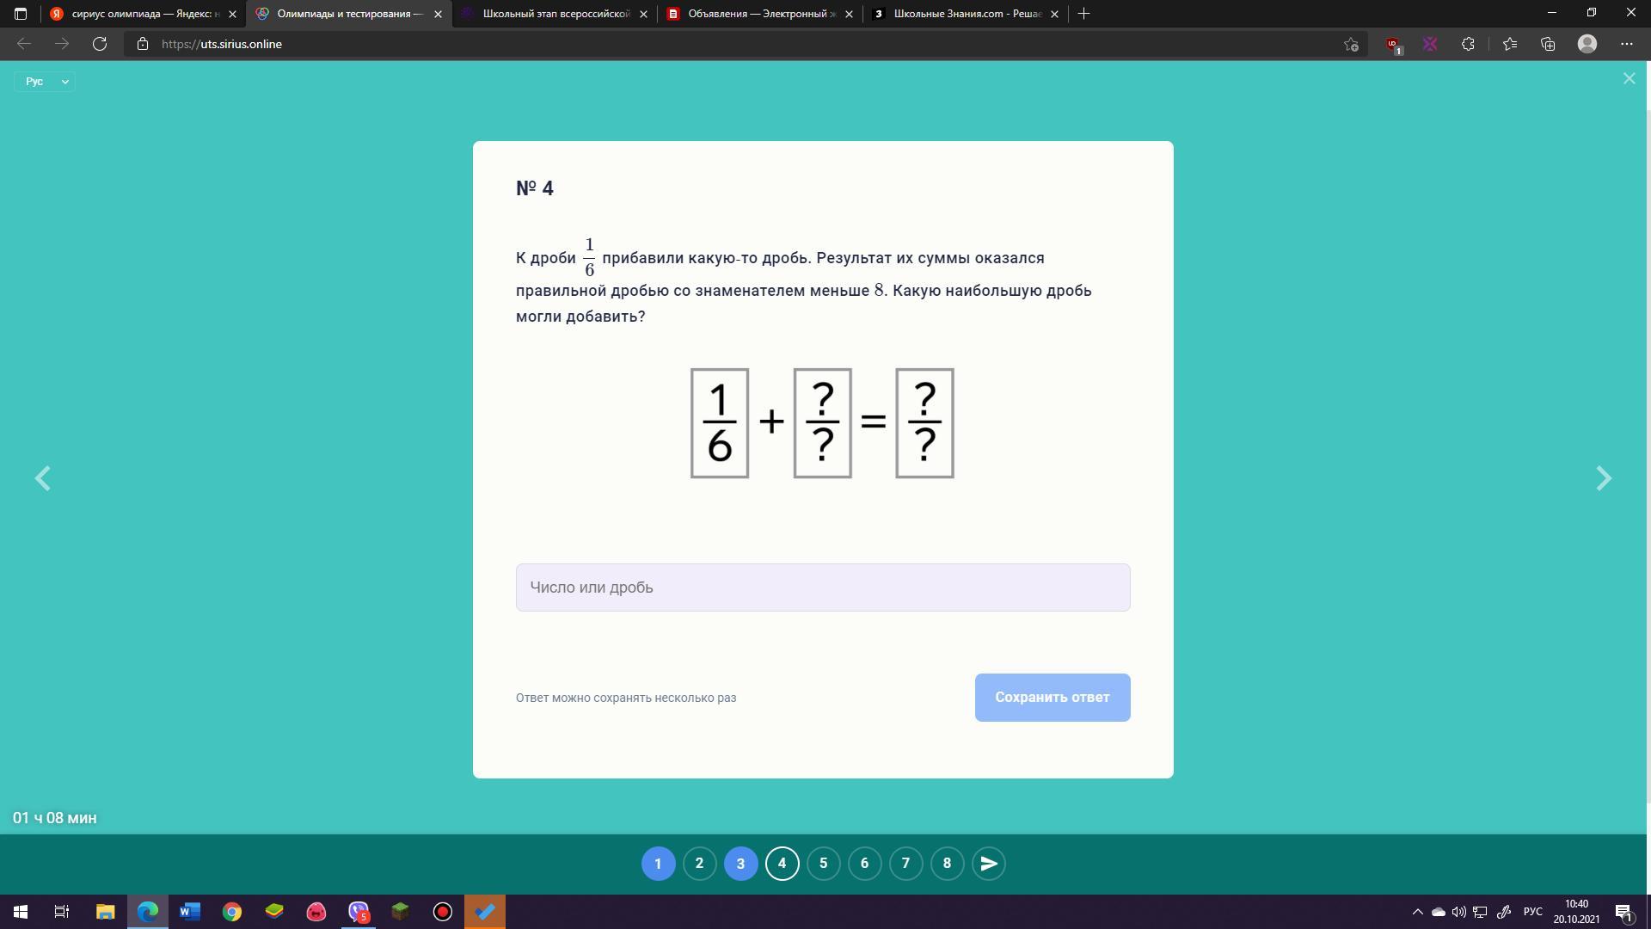Open browser Collections icon
This screenshot has width=1651, height=929.
click(x=1548, y=44)
